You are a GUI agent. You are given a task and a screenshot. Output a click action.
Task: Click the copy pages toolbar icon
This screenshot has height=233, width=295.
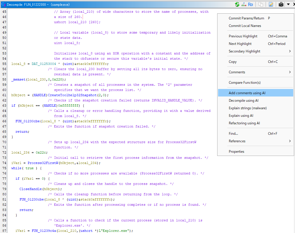(261, 4)
